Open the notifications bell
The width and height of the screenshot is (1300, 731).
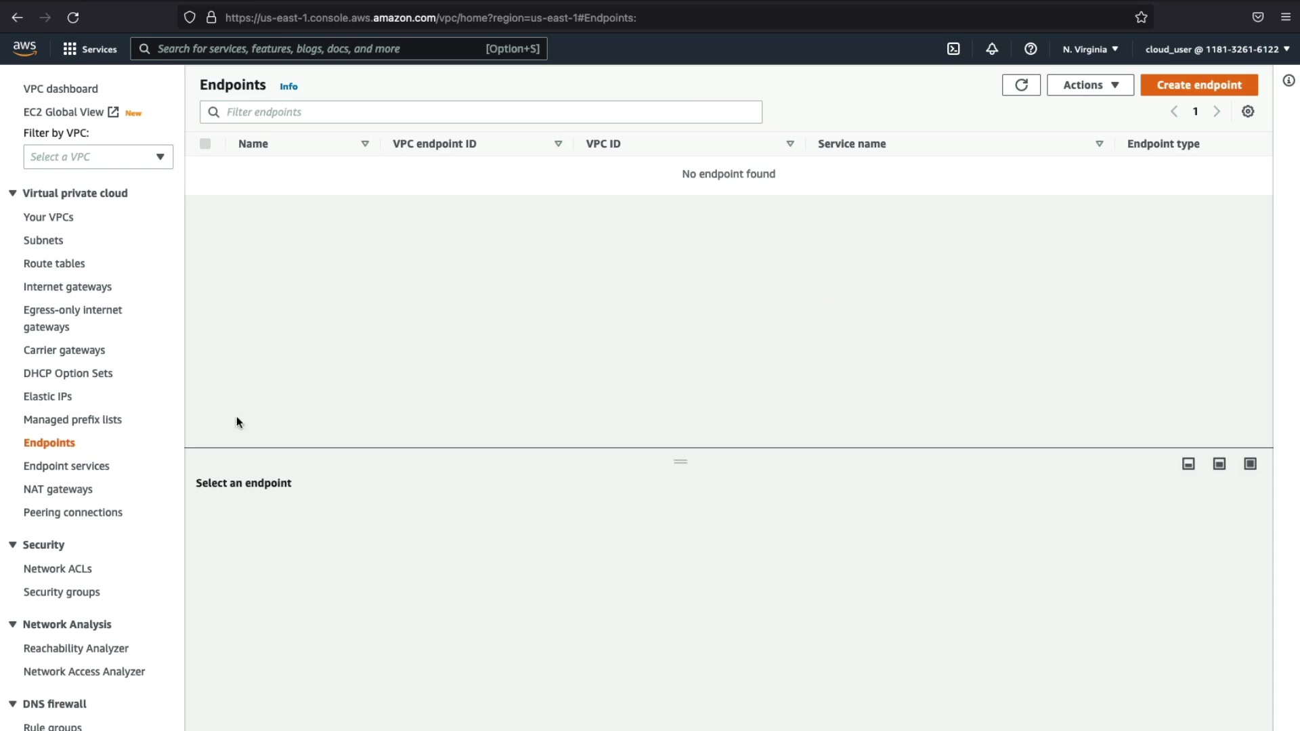992,49
